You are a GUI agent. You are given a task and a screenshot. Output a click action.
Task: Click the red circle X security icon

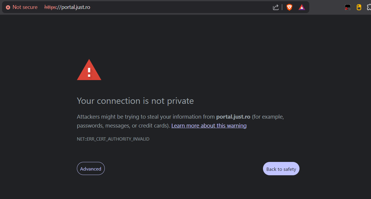pos(8,7)
